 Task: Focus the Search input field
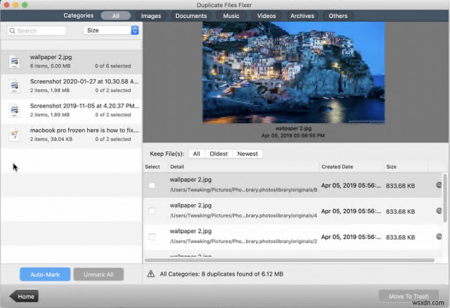click(x=37, y=31)
